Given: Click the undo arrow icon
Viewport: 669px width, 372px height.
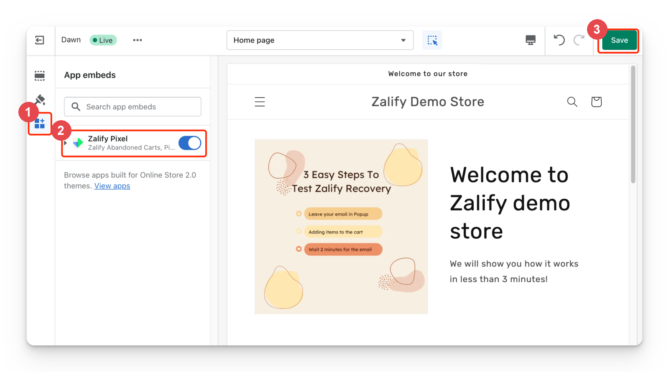Looking at the screenshot, I should [559, 40].
